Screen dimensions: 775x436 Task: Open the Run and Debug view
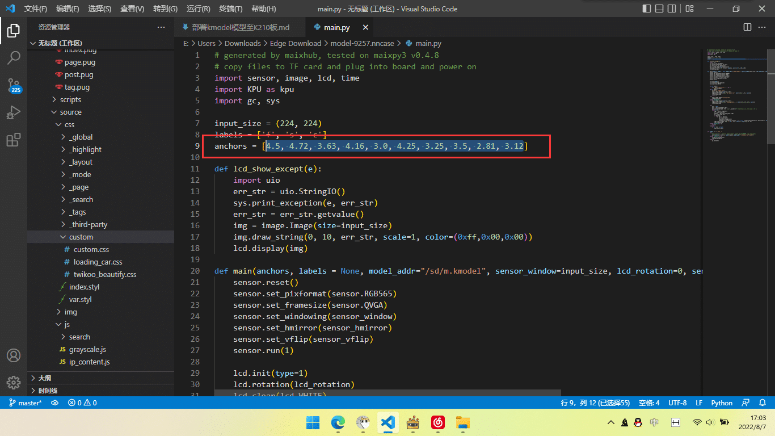point(14,112)
